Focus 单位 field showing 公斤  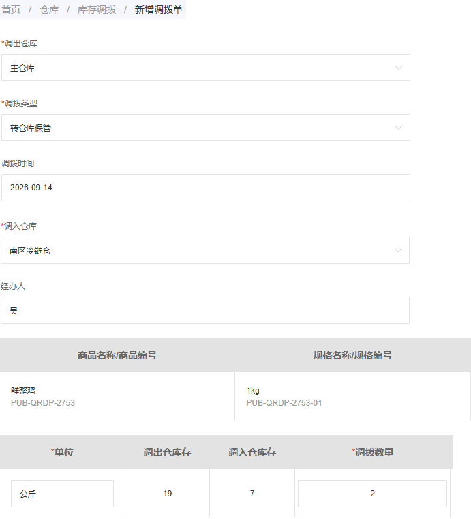coord(62,494)
